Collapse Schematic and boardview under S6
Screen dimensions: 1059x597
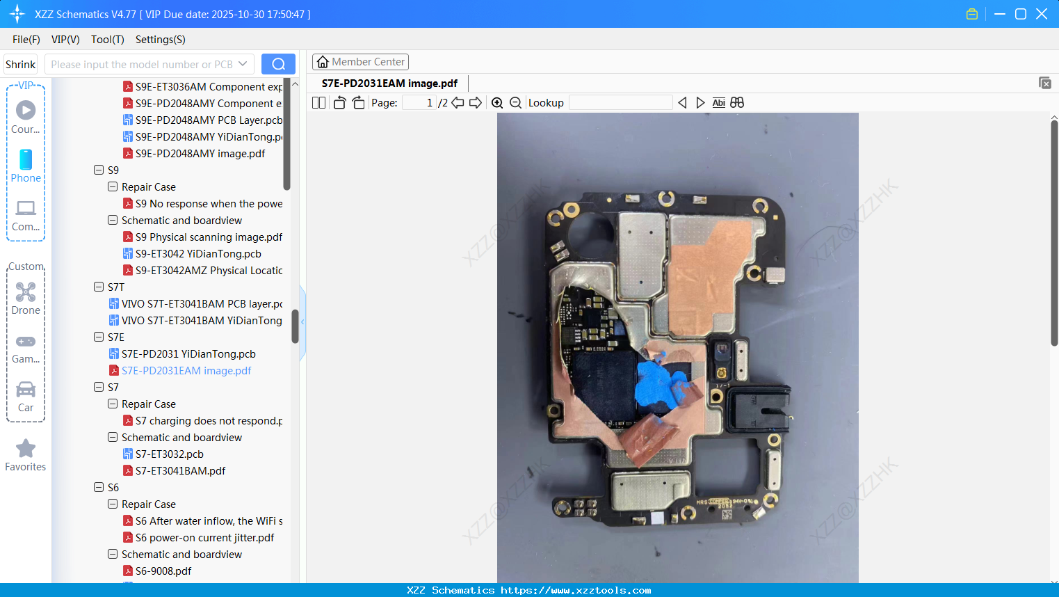tap(113, 554)
